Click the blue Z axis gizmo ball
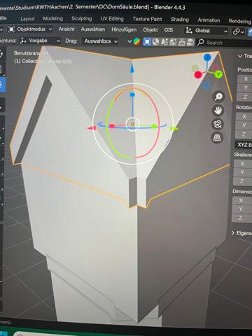252x336 pixels. click(x=207, y=57)
